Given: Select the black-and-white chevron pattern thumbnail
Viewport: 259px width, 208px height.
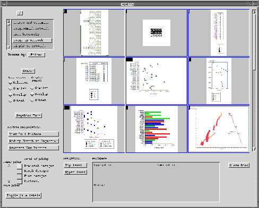Looking at the screenshot, I should coord(157,33).
